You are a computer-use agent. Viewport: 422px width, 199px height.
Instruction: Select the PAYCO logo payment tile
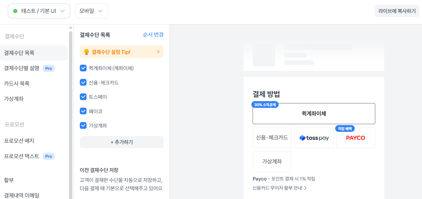355,138
